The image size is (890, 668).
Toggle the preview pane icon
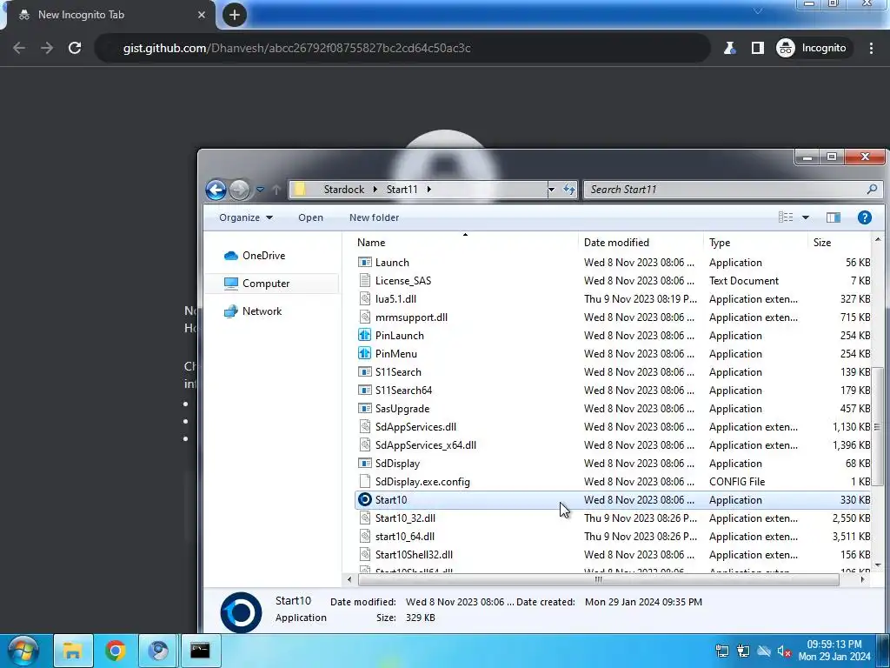click(834, 217)
